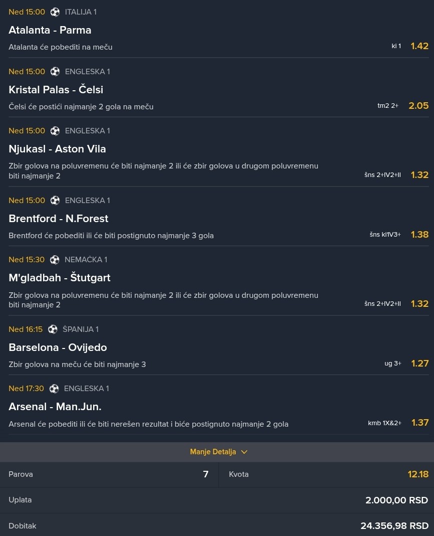Collapse details with Manje Detalja chevron
The width and height of the screenshot is (434, 536).
tap(244, 452)
